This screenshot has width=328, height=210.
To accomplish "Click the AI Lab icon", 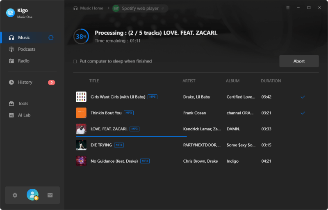I will 11,115.
